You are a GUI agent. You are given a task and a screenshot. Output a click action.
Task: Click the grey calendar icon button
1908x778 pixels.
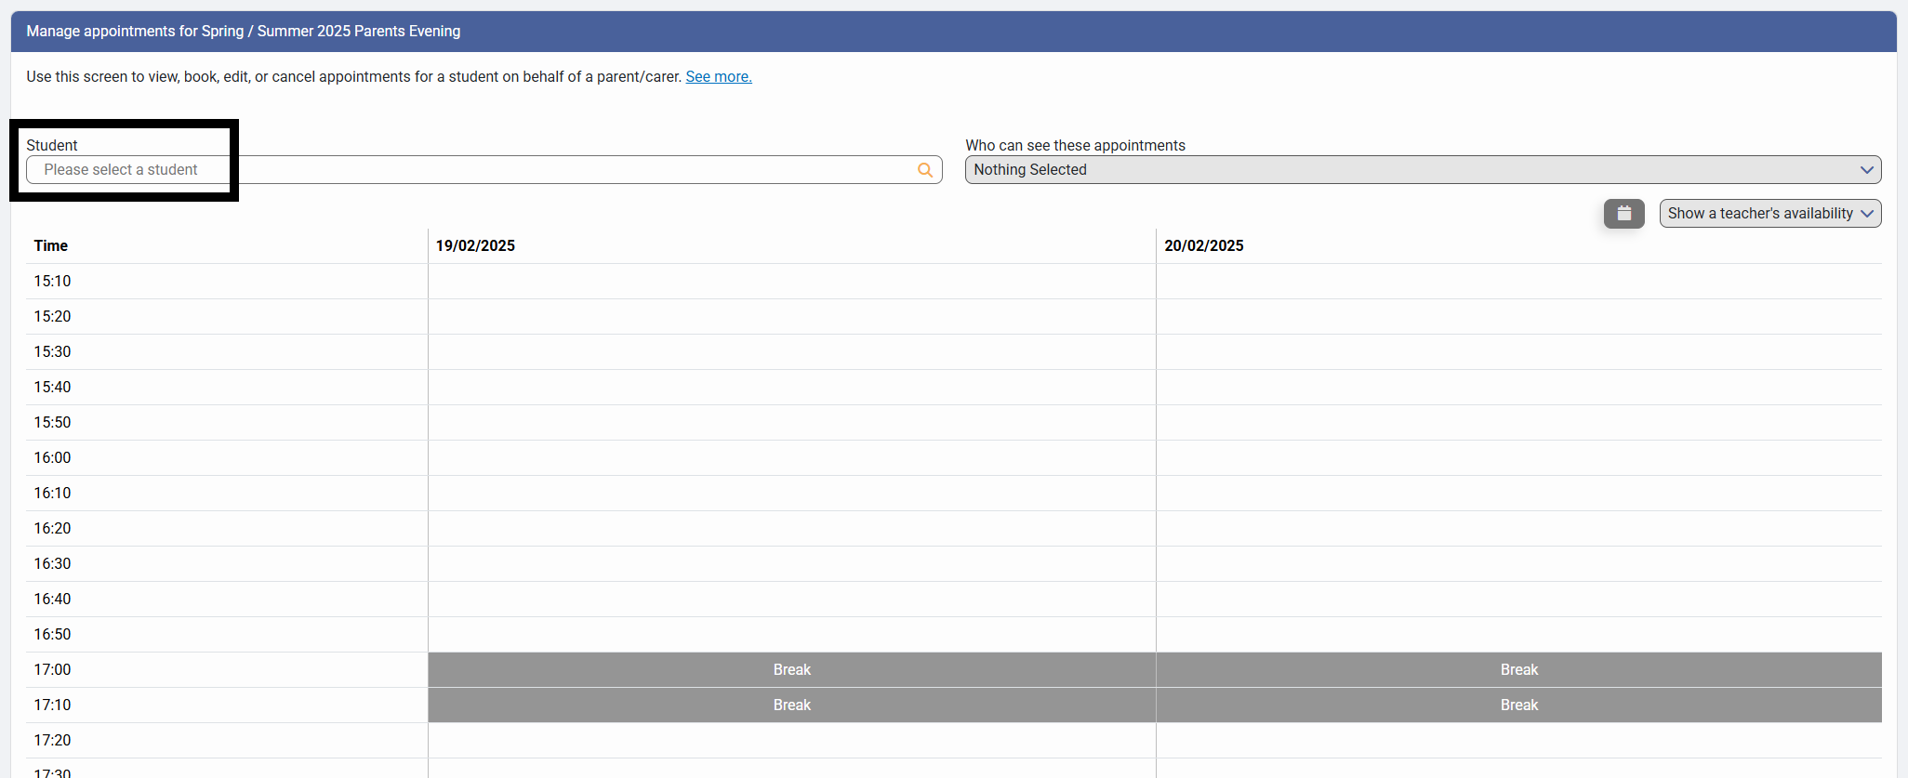pyautogui.click(x=1623, y=214)
